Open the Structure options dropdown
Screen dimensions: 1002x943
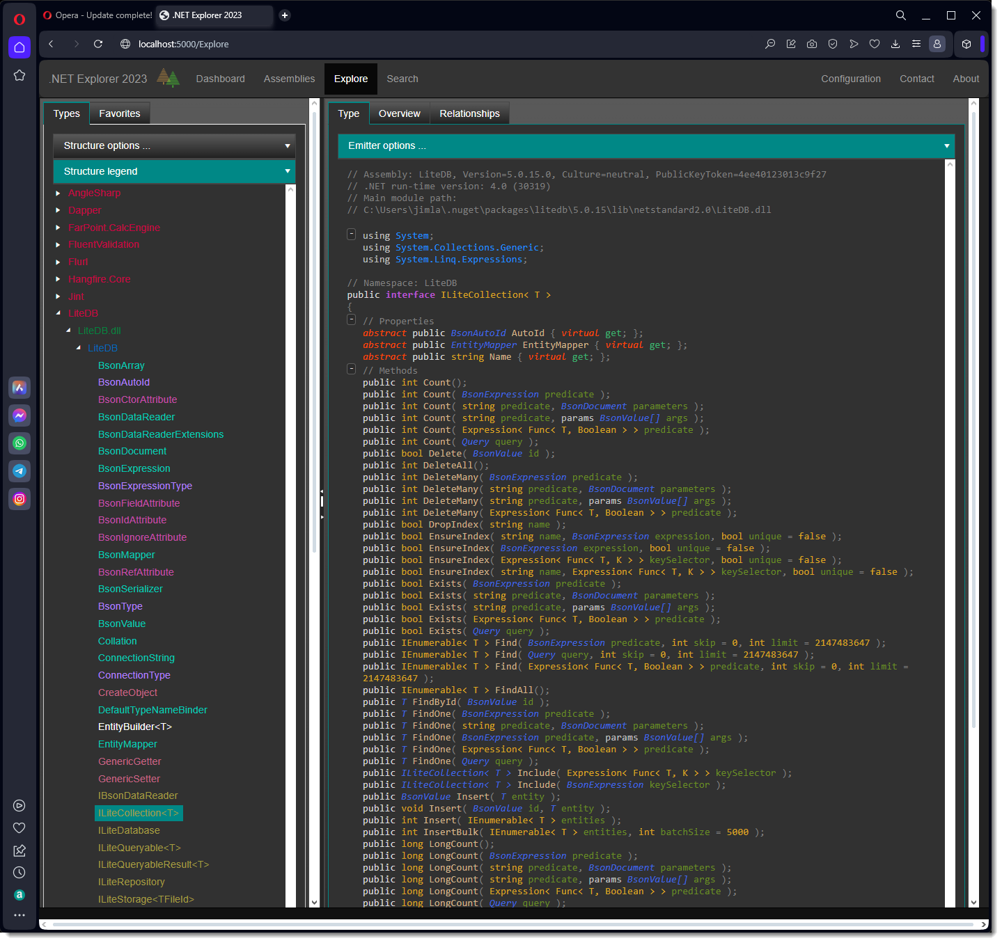point(174,145)
